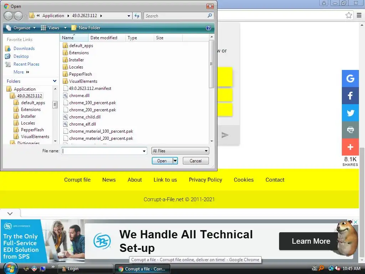Viewport: 365px width, 274px height.
Task: Sort by Date modified column header
Action: (107, 38)
